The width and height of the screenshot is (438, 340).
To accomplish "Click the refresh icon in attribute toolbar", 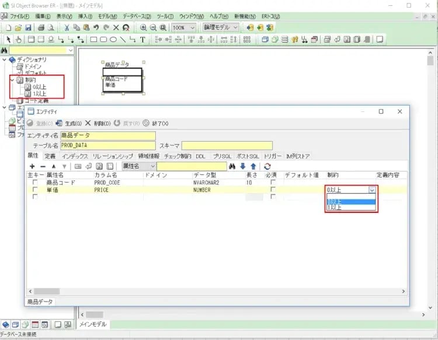I will pos(267,166).
